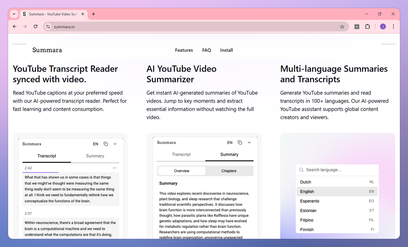The image size is (408, 247).
Task: Click the left arrow beside 2:42 timestamp
Action: (x=115, y=168)
